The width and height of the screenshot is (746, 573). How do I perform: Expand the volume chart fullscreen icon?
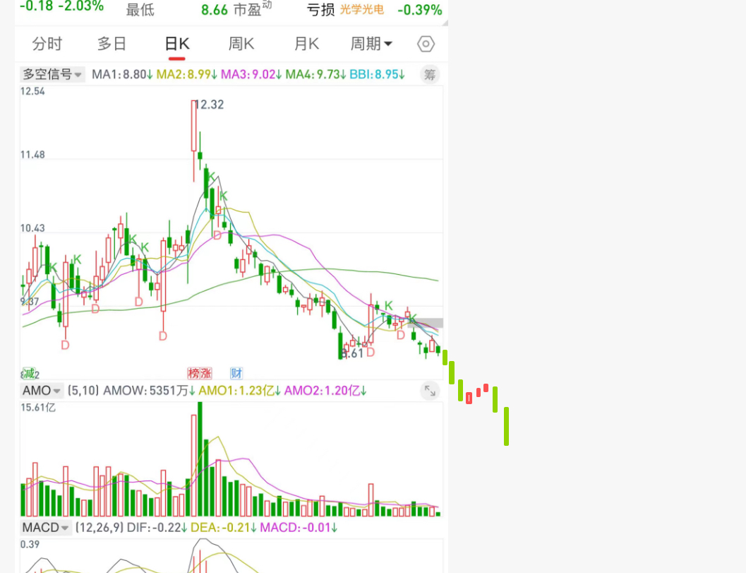pyautogui.click(x=430, y=391)
